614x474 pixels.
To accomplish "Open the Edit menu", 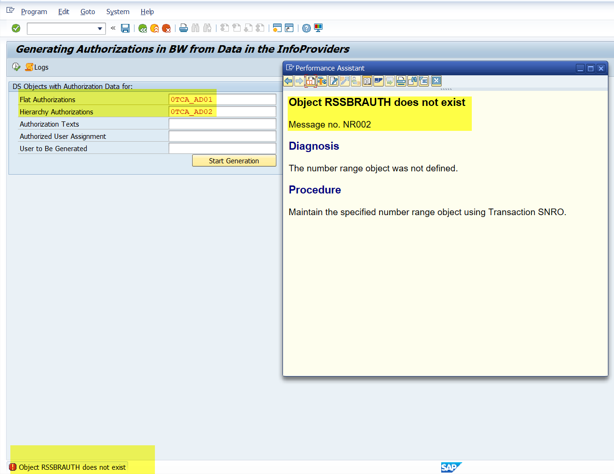I will click(64, 12).
